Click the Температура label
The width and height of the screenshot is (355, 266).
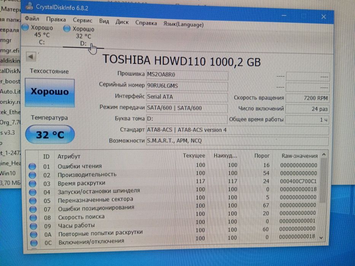49,118
